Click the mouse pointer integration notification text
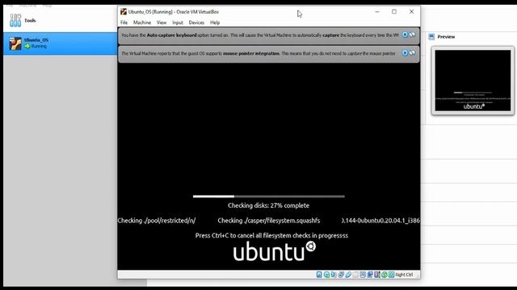The width and height of the screenshot is (517, 290). 258,53
